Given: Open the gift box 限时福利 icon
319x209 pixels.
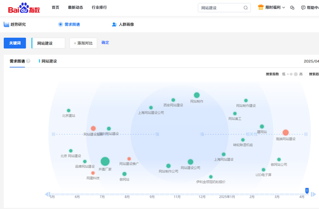Looking at the screenshot, I should tap(261, 7).
